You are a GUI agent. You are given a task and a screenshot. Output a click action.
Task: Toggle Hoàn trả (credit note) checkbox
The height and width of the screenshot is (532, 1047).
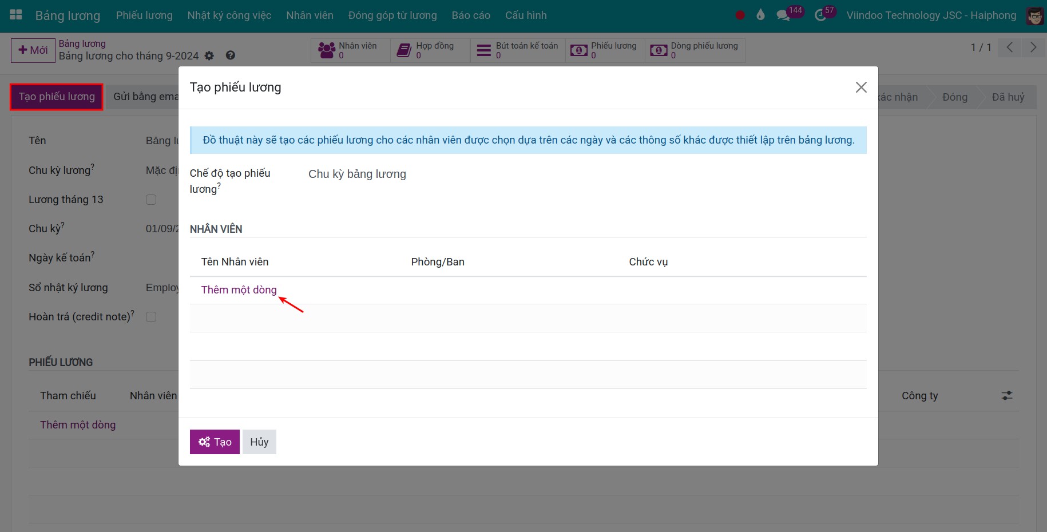(151, 317)
